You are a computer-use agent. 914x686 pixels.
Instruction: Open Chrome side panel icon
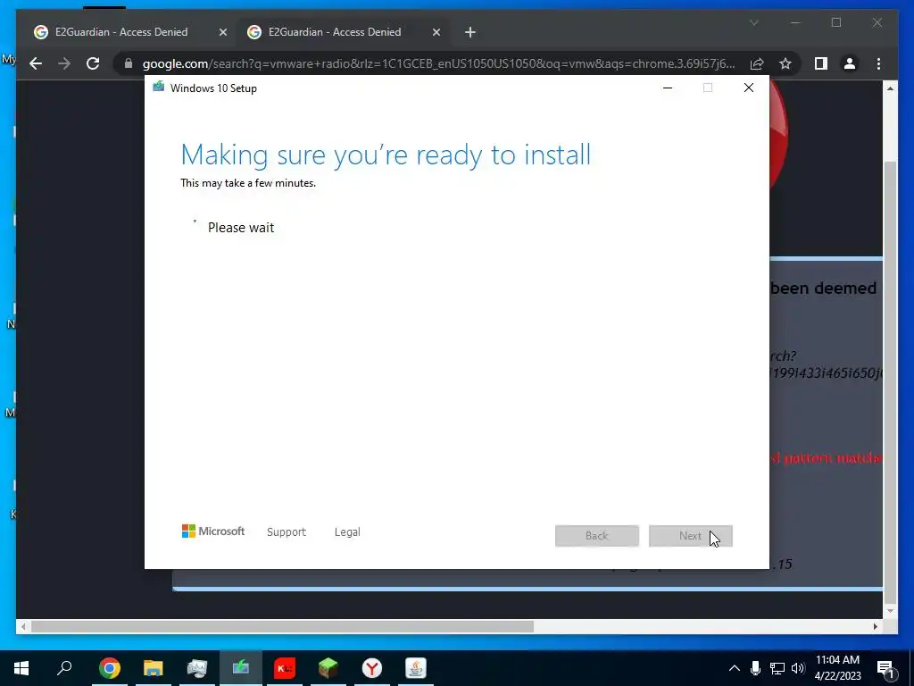click(821, 63)
